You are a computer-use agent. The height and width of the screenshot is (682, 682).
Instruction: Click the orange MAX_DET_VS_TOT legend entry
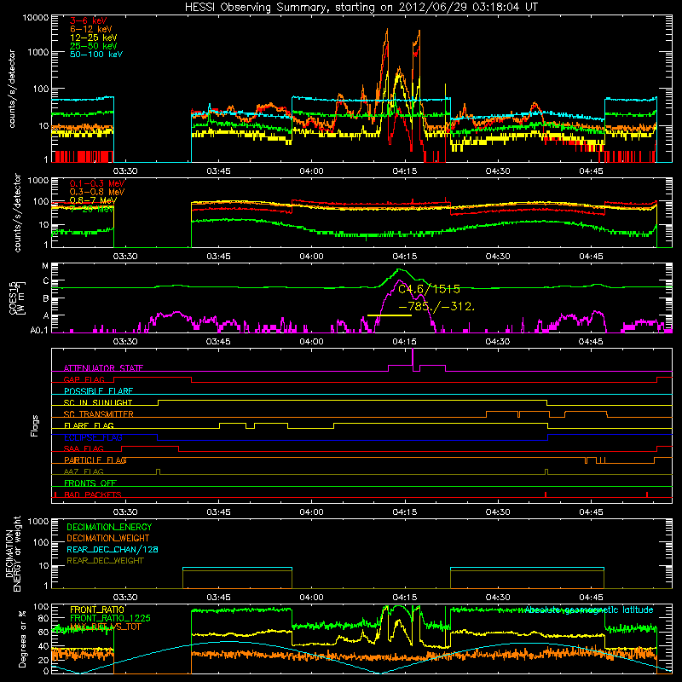106,627
